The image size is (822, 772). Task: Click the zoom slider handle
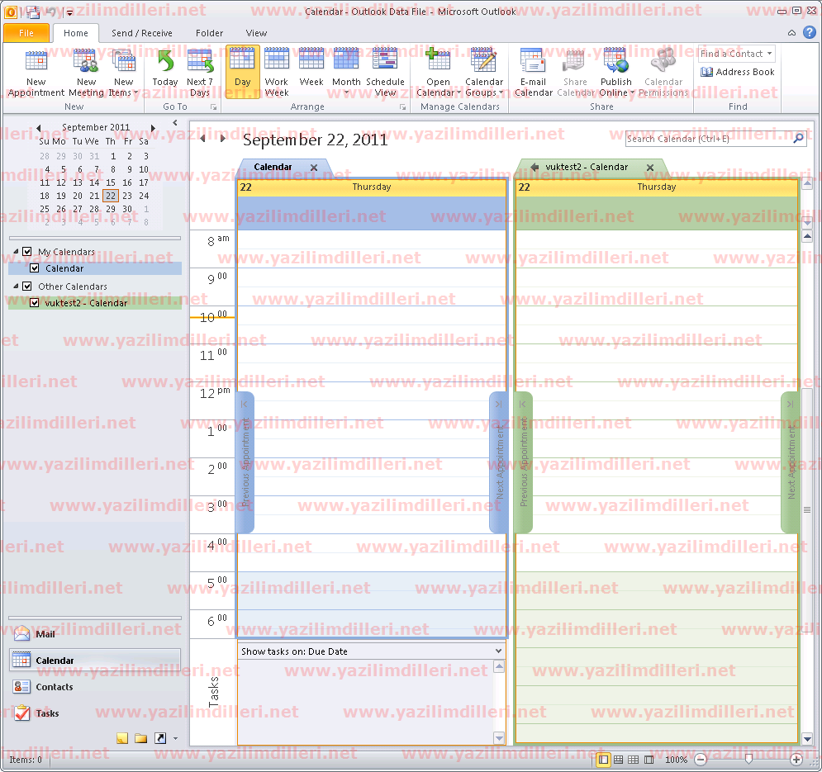748,760
